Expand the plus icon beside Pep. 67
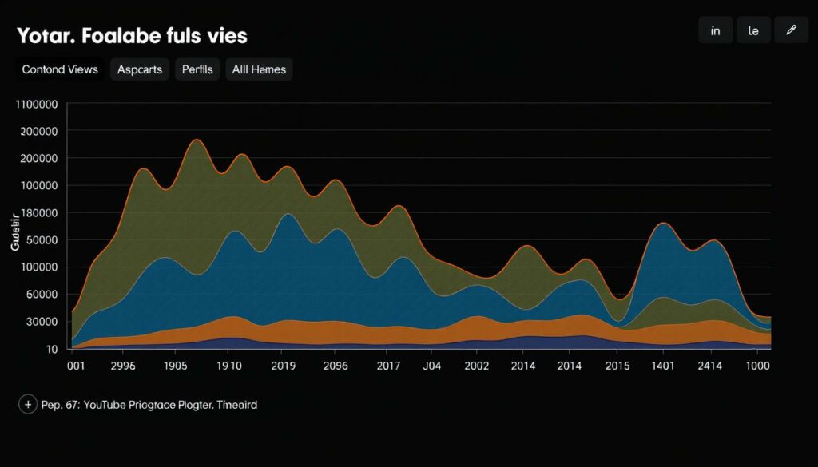This screenshot has height=467, width=818. pos(28,405)
